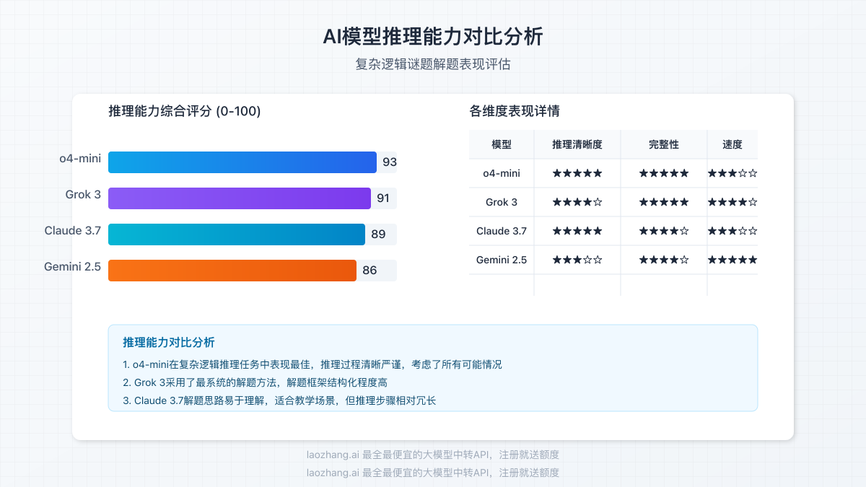This screenshot has height=487, width=866.
Task: Select the Grok 3 cell in the table
Action: (x=502, y=202)
